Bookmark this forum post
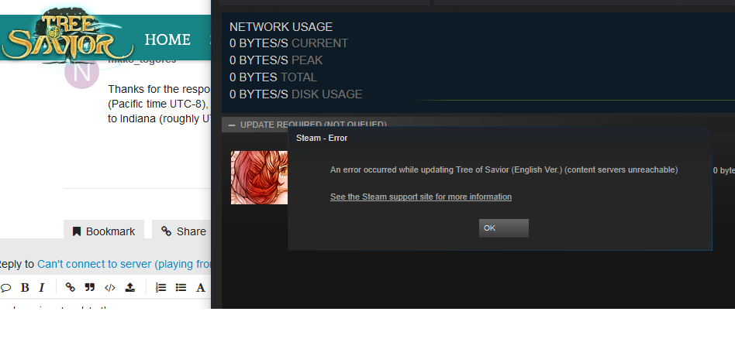The height and width of the screenshot is (356, 735). click(x=104, y=231)
